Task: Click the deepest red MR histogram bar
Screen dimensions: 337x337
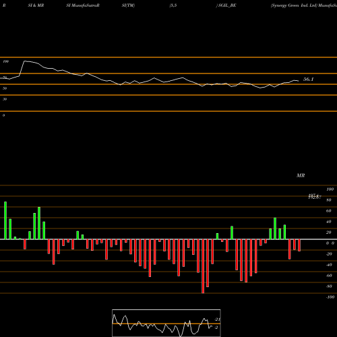Action: (203, 266)
